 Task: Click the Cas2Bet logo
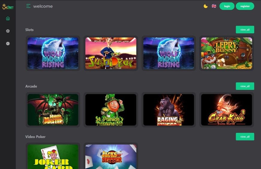[x=8, y=7]
